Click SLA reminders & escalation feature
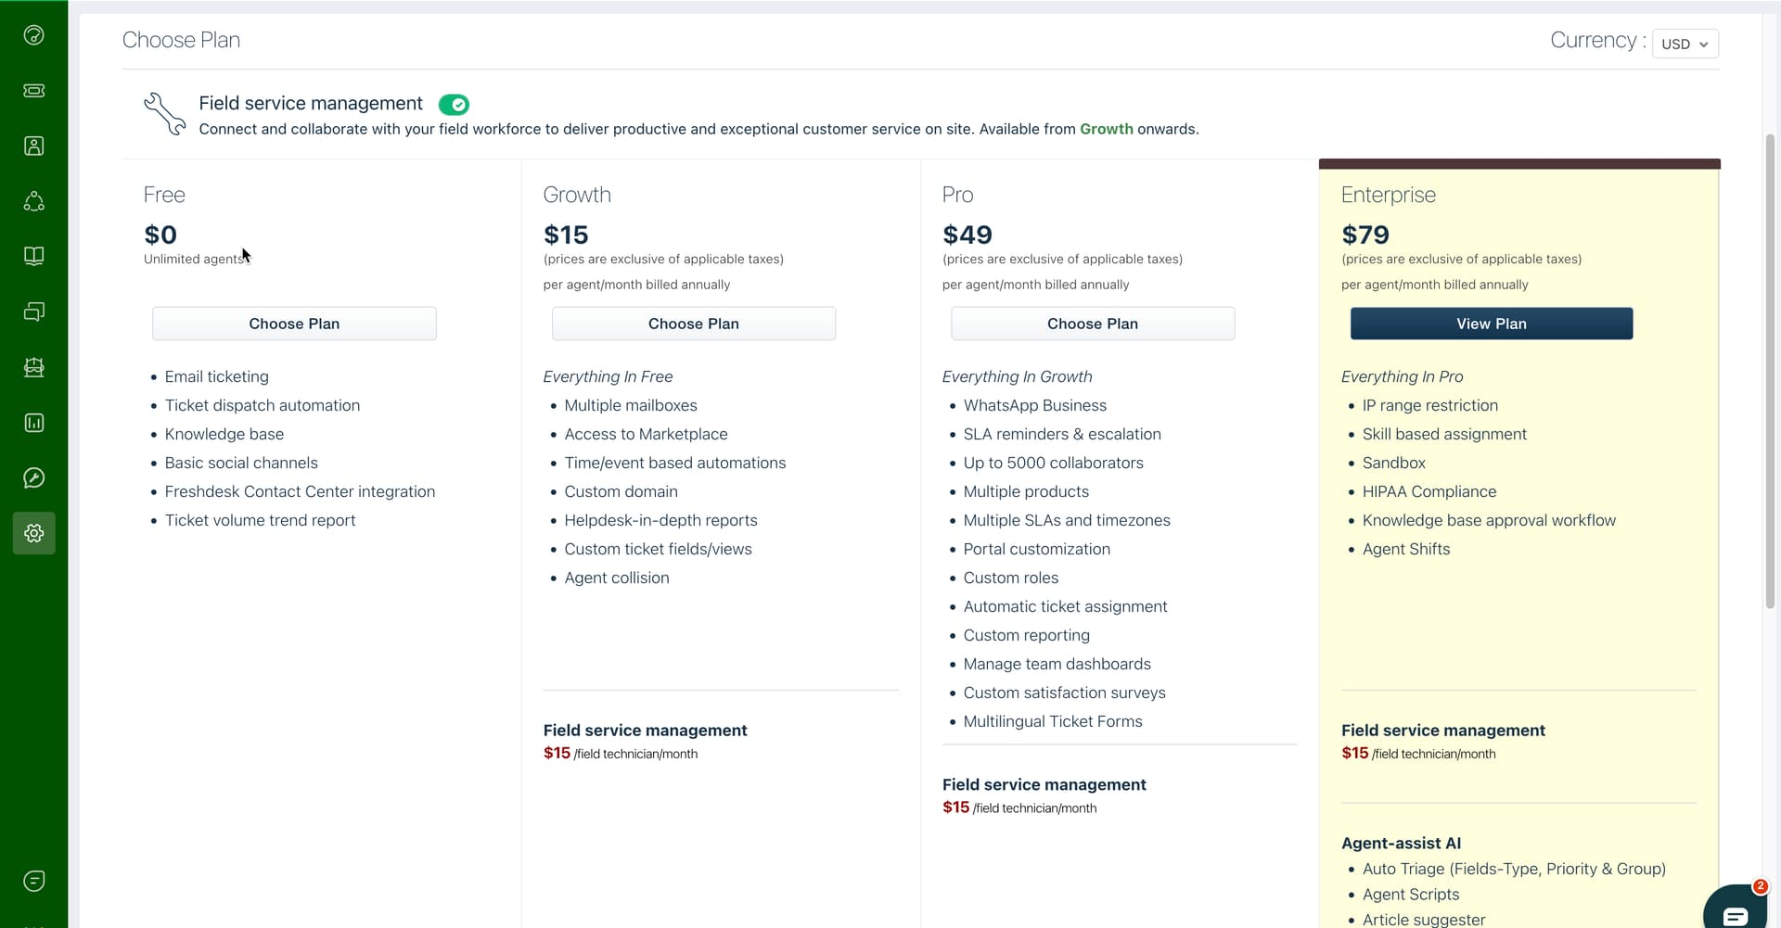This screenshot has height=928, width=1781. [1062, 434]
